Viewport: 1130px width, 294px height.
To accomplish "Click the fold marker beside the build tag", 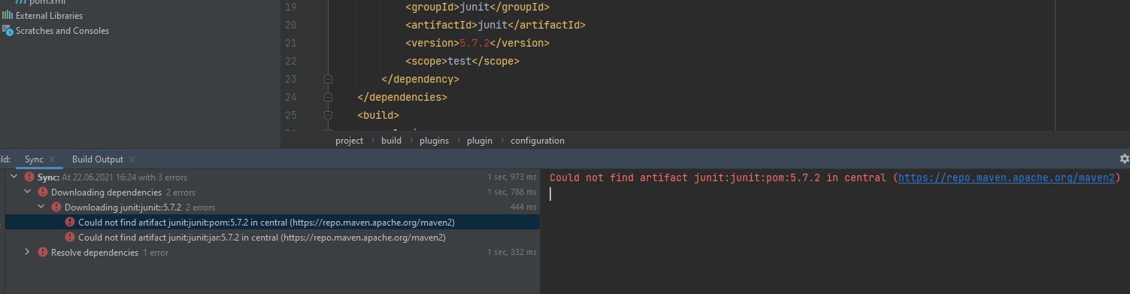I will pos(328,115).
